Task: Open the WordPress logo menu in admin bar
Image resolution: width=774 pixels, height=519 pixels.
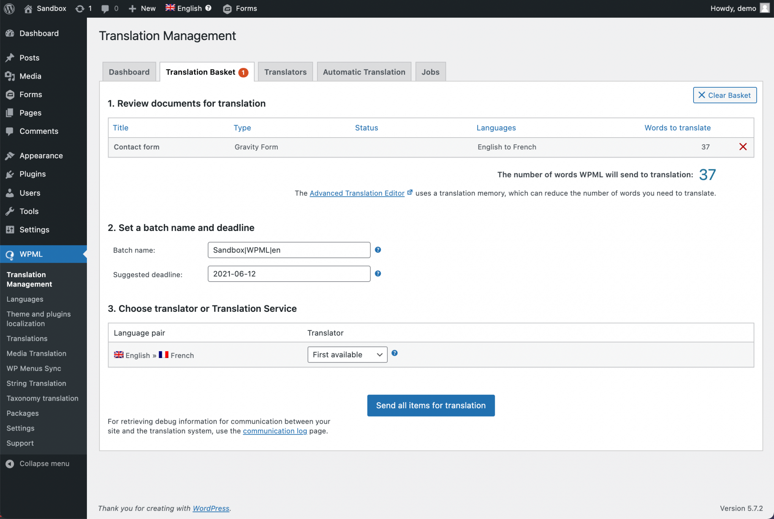Action: coord(9,8)
